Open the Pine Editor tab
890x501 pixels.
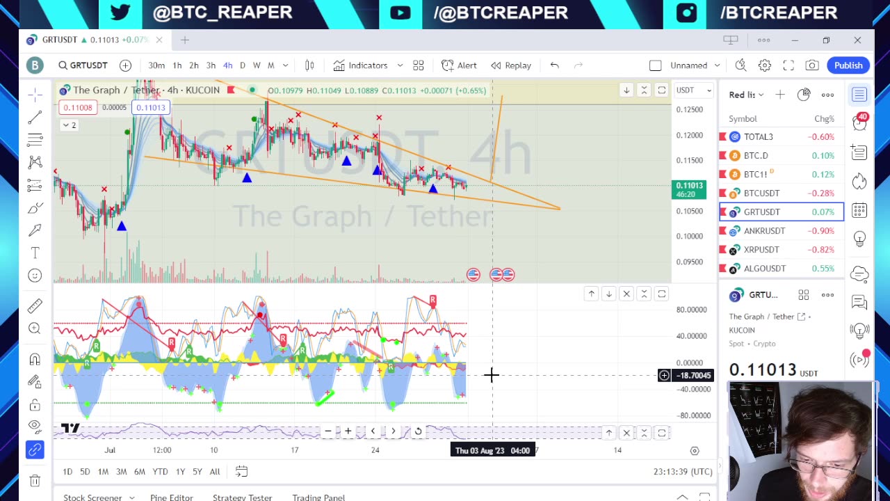click(x=171, y=498)
